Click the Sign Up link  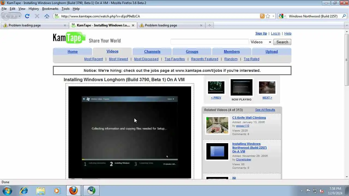tap(261, 33)
